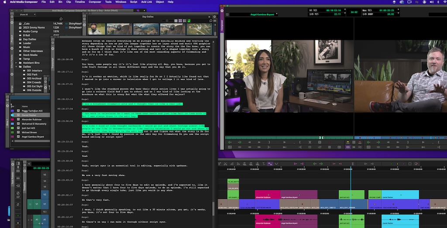Add a green marker from timeline toolbar
The height and width of the screenshot is (228, 447).
(x=391, y=163)
